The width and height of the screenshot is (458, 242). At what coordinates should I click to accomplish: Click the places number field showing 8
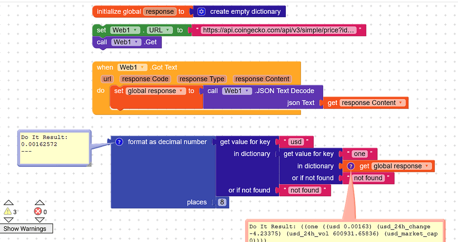click(223, 203)
